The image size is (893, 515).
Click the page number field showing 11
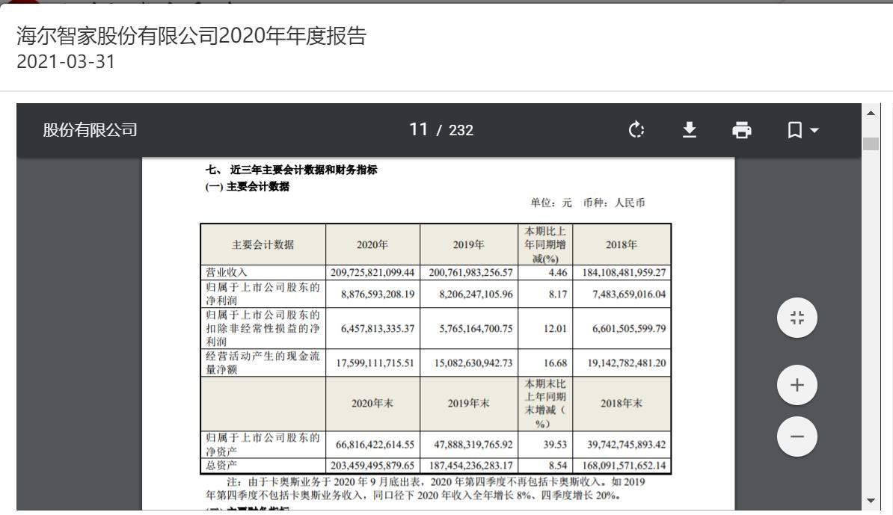pos(417,130)
